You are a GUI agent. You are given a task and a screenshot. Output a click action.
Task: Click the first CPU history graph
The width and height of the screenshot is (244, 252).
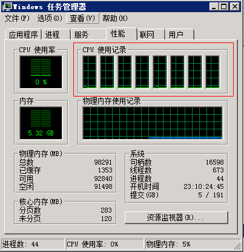[x=90, y=72]
